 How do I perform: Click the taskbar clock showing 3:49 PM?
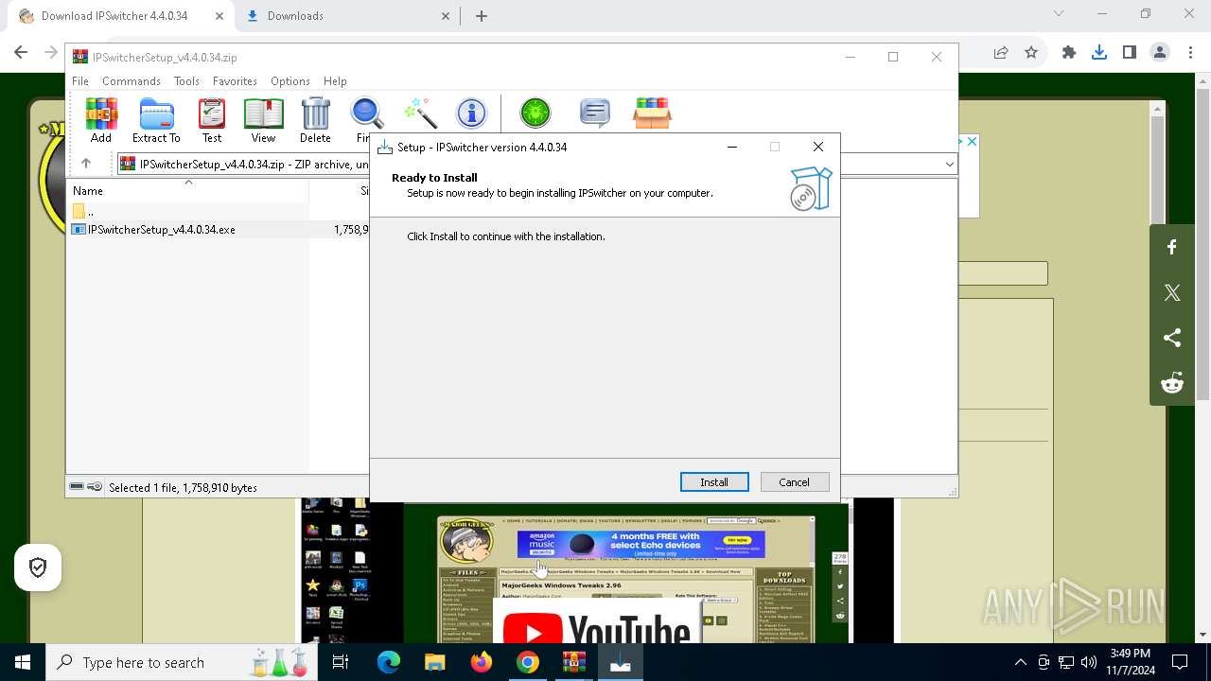pos(1130,662)
